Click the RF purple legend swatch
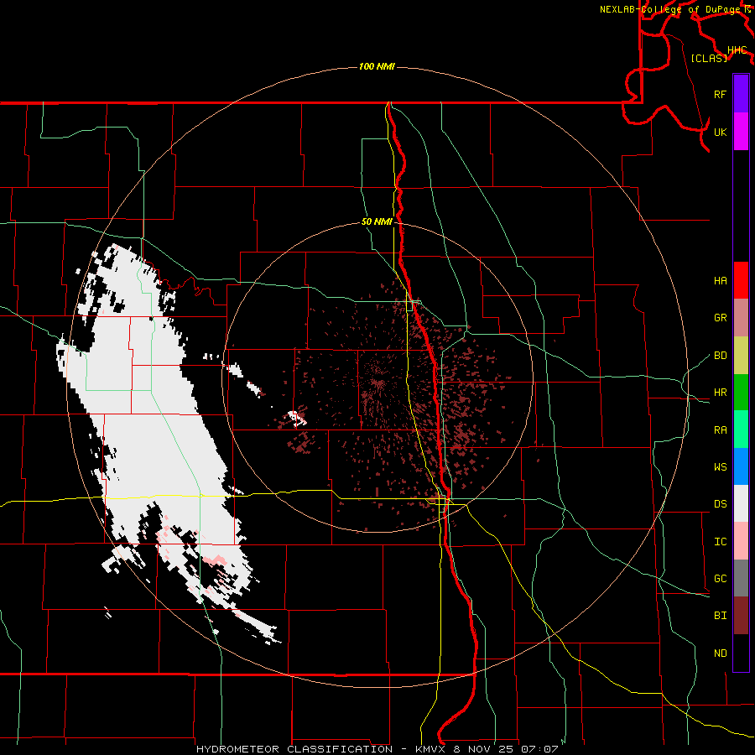Screen dimensions: 755x755 coord(741,94)
